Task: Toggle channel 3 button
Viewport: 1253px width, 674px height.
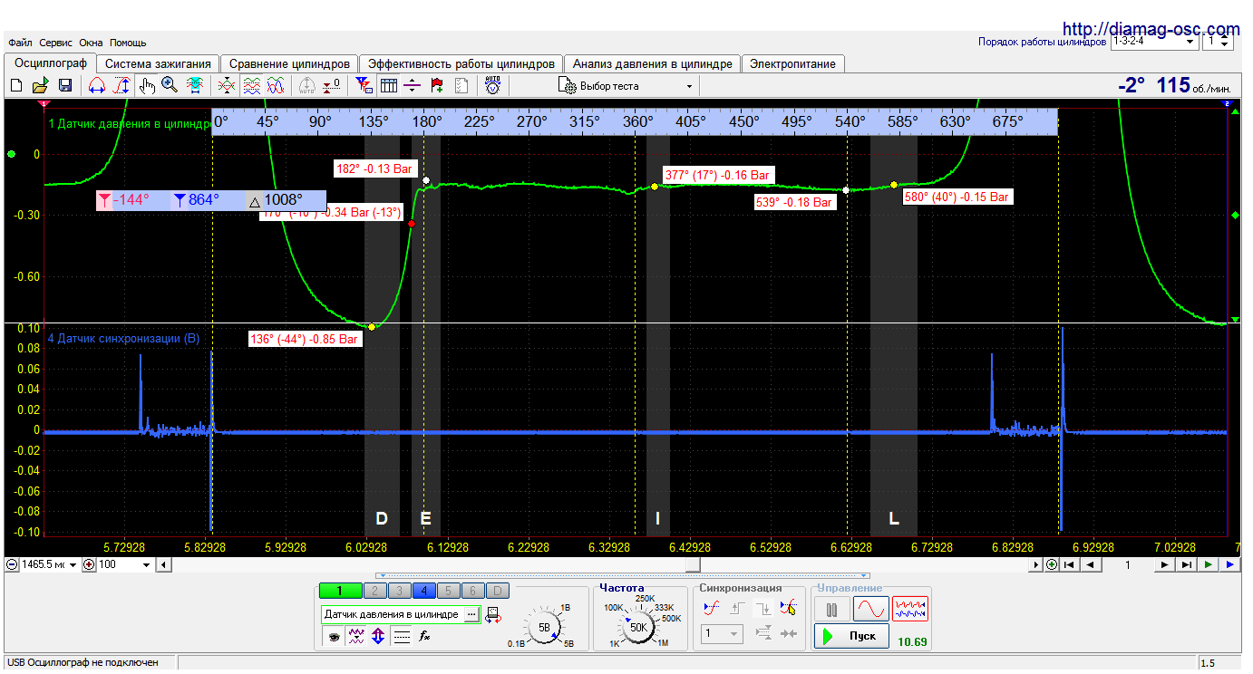Action: [x=399, y=591]
